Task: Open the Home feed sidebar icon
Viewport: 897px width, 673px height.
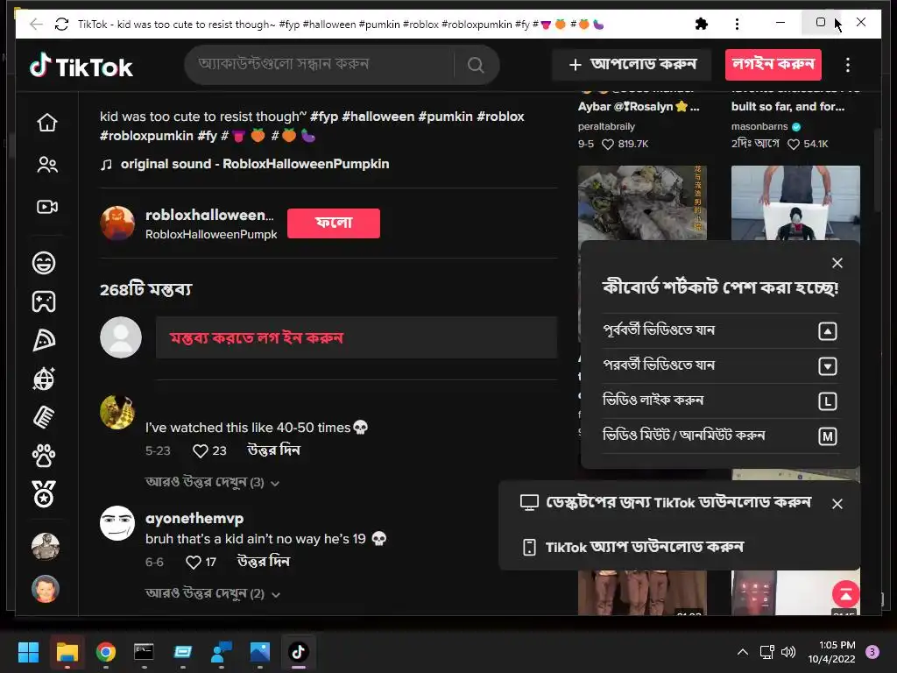Action: tap(47, 123)
